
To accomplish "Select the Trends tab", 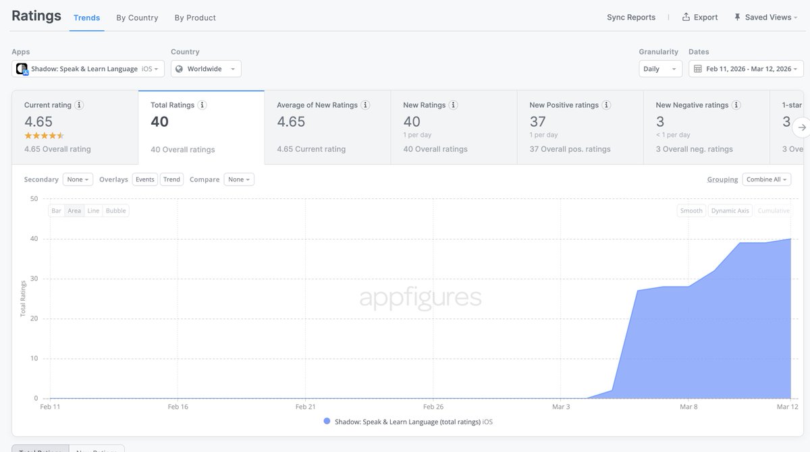I will pos(87,18).
